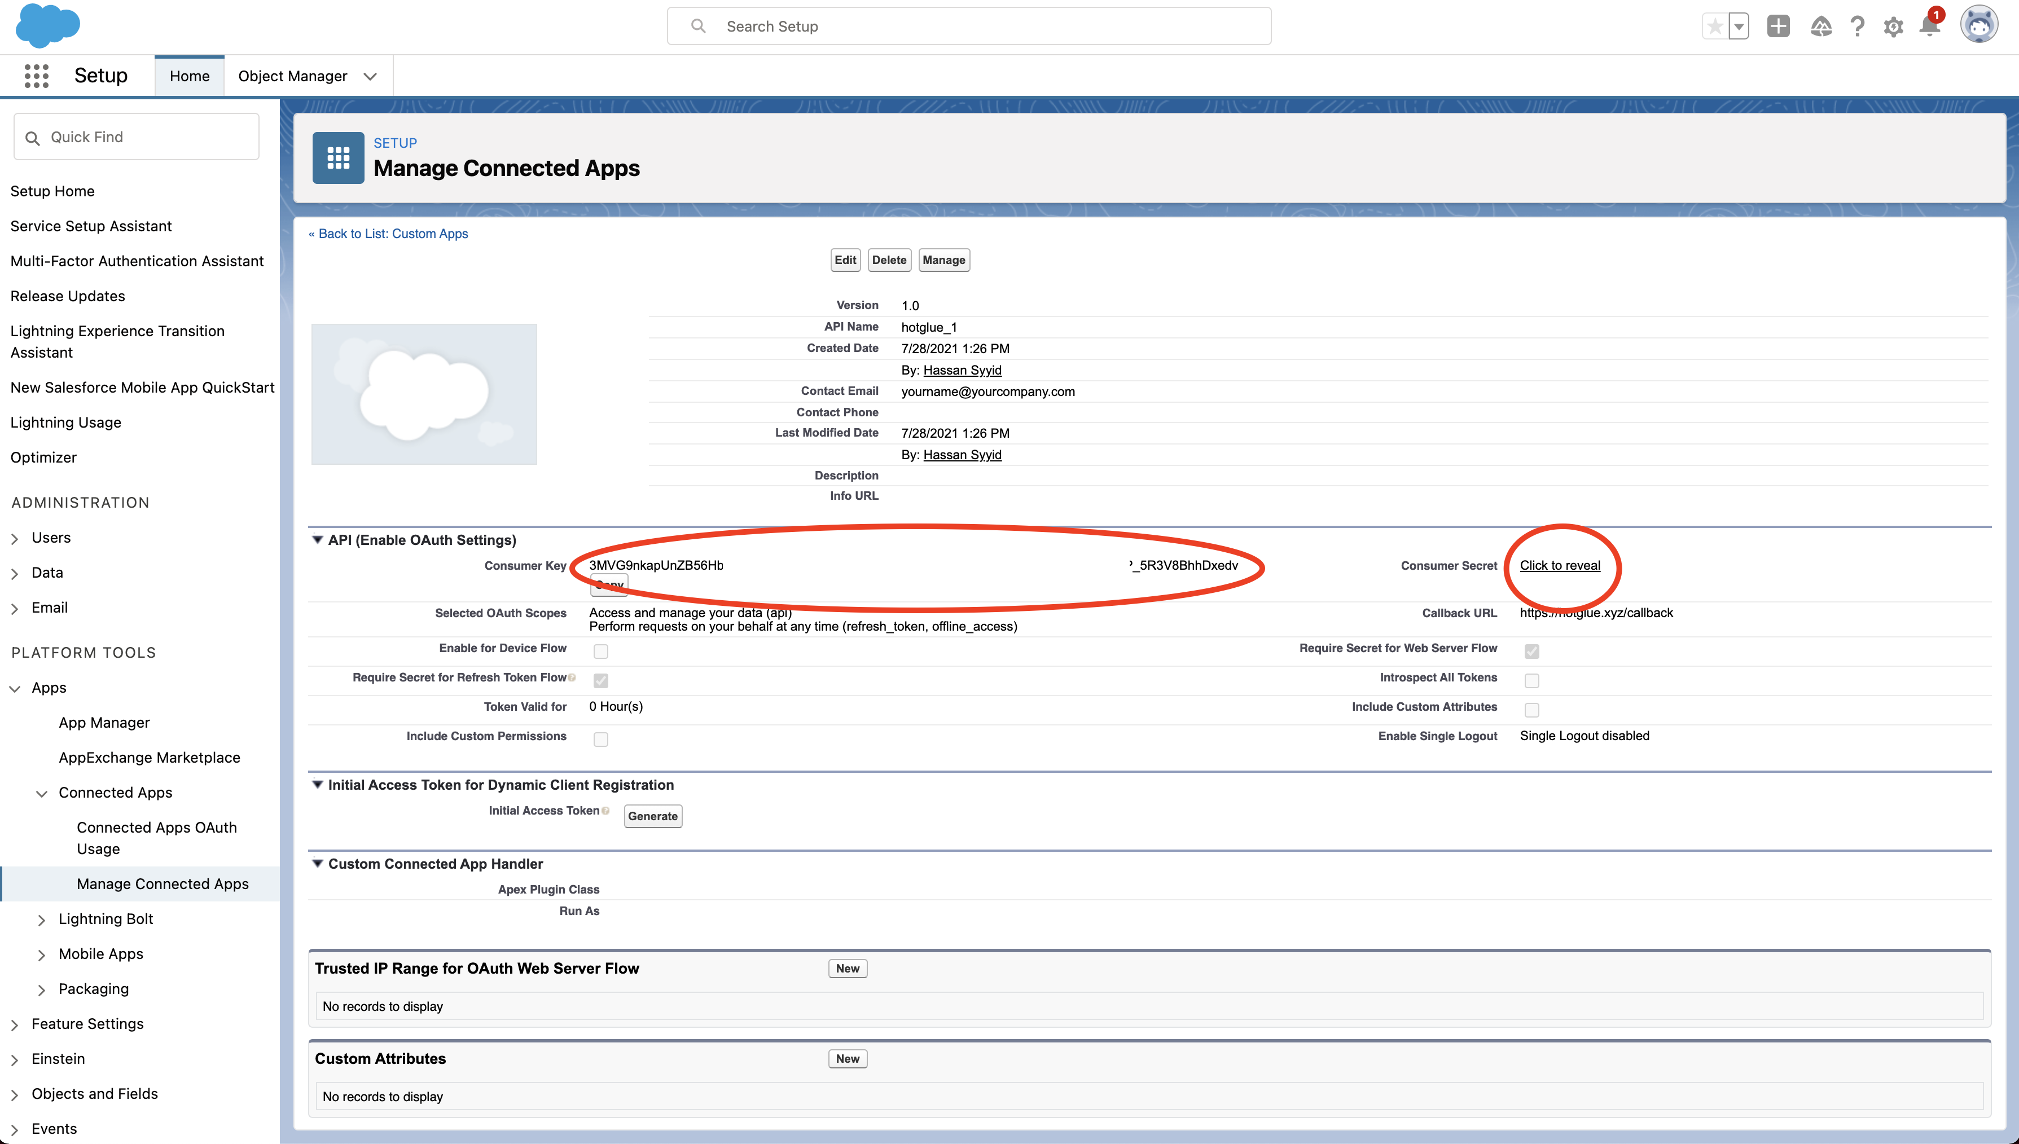The width and height of the screenshot is (2019, 1144).
Task: Click New in Trusted IP Range section
Action: coord(847,969)
